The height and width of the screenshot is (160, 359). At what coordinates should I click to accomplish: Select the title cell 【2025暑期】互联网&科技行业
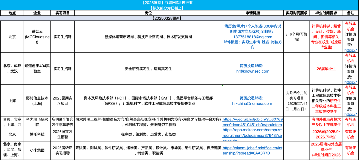[167, 3]
